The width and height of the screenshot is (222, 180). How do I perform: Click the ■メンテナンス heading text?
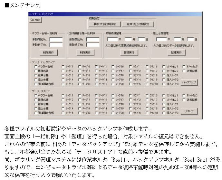[x=22, y=5]
